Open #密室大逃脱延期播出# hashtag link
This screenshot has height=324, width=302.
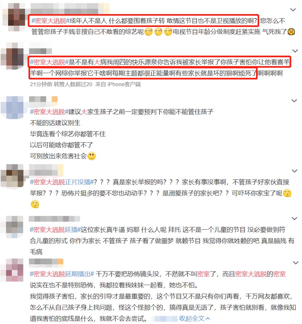click(62, 274)
